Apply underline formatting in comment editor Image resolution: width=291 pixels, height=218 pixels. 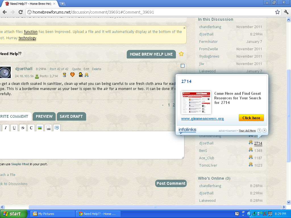[x=14, y=128]
